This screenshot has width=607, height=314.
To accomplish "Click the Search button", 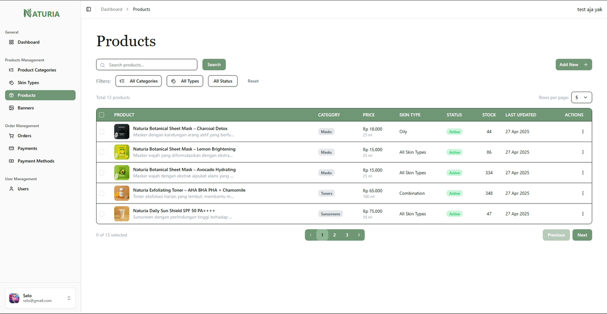I will (x=214, y=65).
